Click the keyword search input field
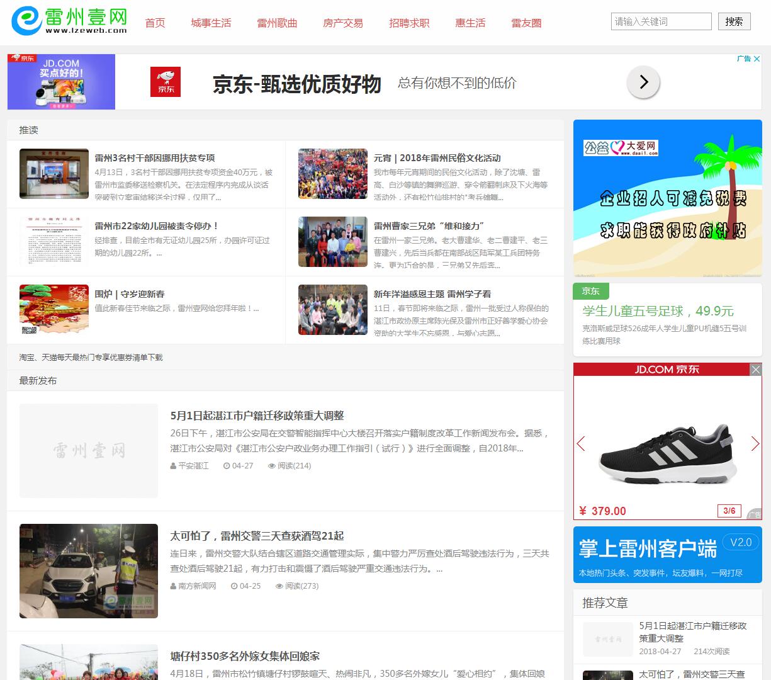This screenshot has width=771, height=680. point(661,21)
